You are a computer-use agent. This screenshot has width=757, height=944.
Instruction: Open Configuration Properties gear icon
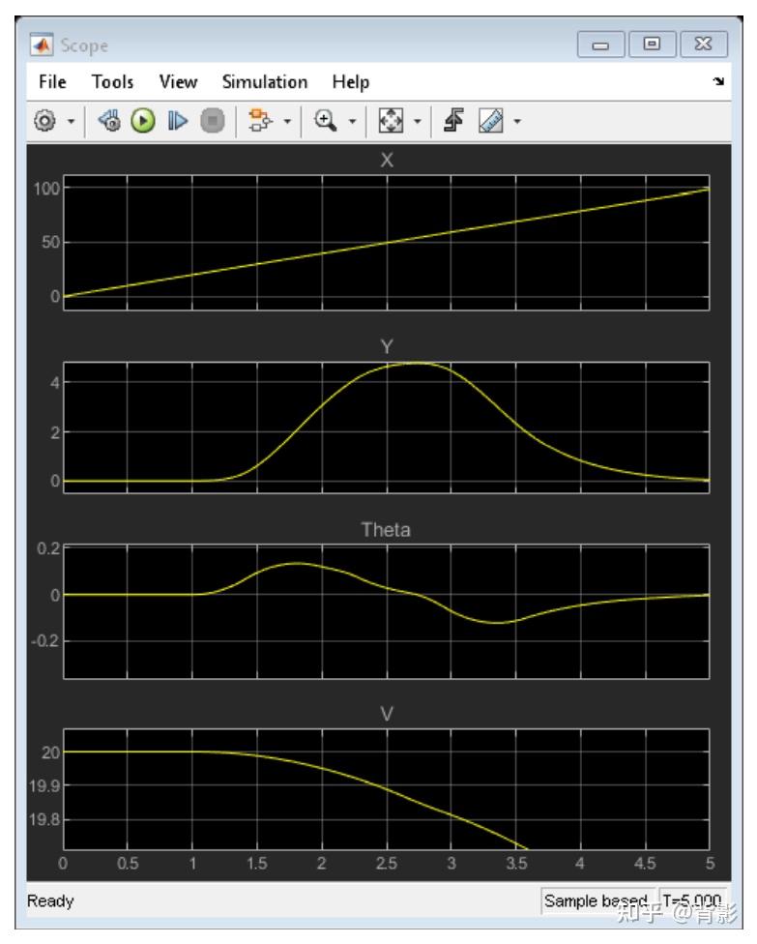tap(44, 120)
